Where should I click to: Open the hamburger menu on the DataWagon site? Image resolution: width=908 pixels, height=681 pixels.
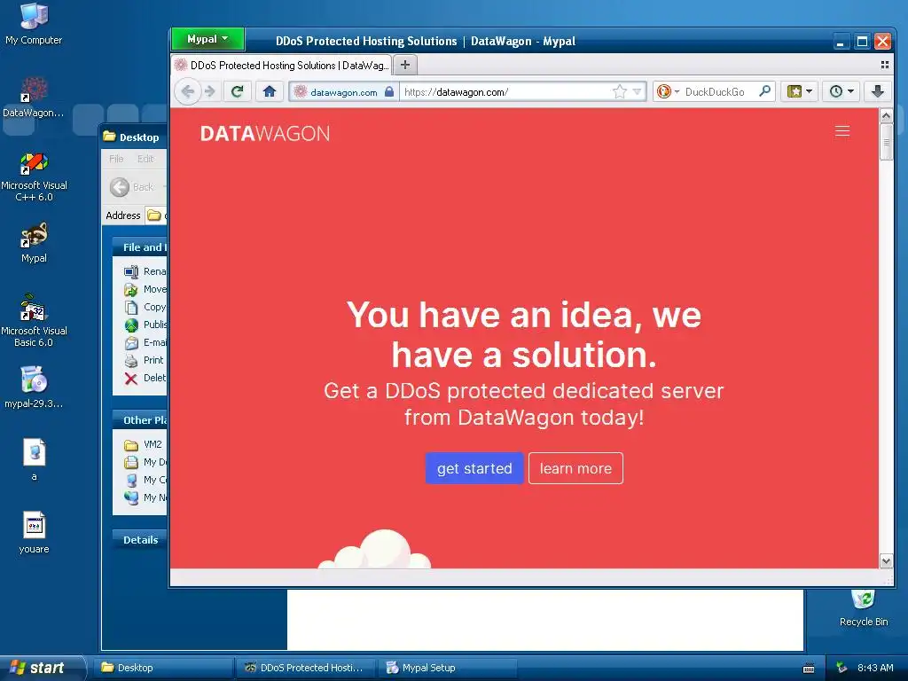[842, 131]
